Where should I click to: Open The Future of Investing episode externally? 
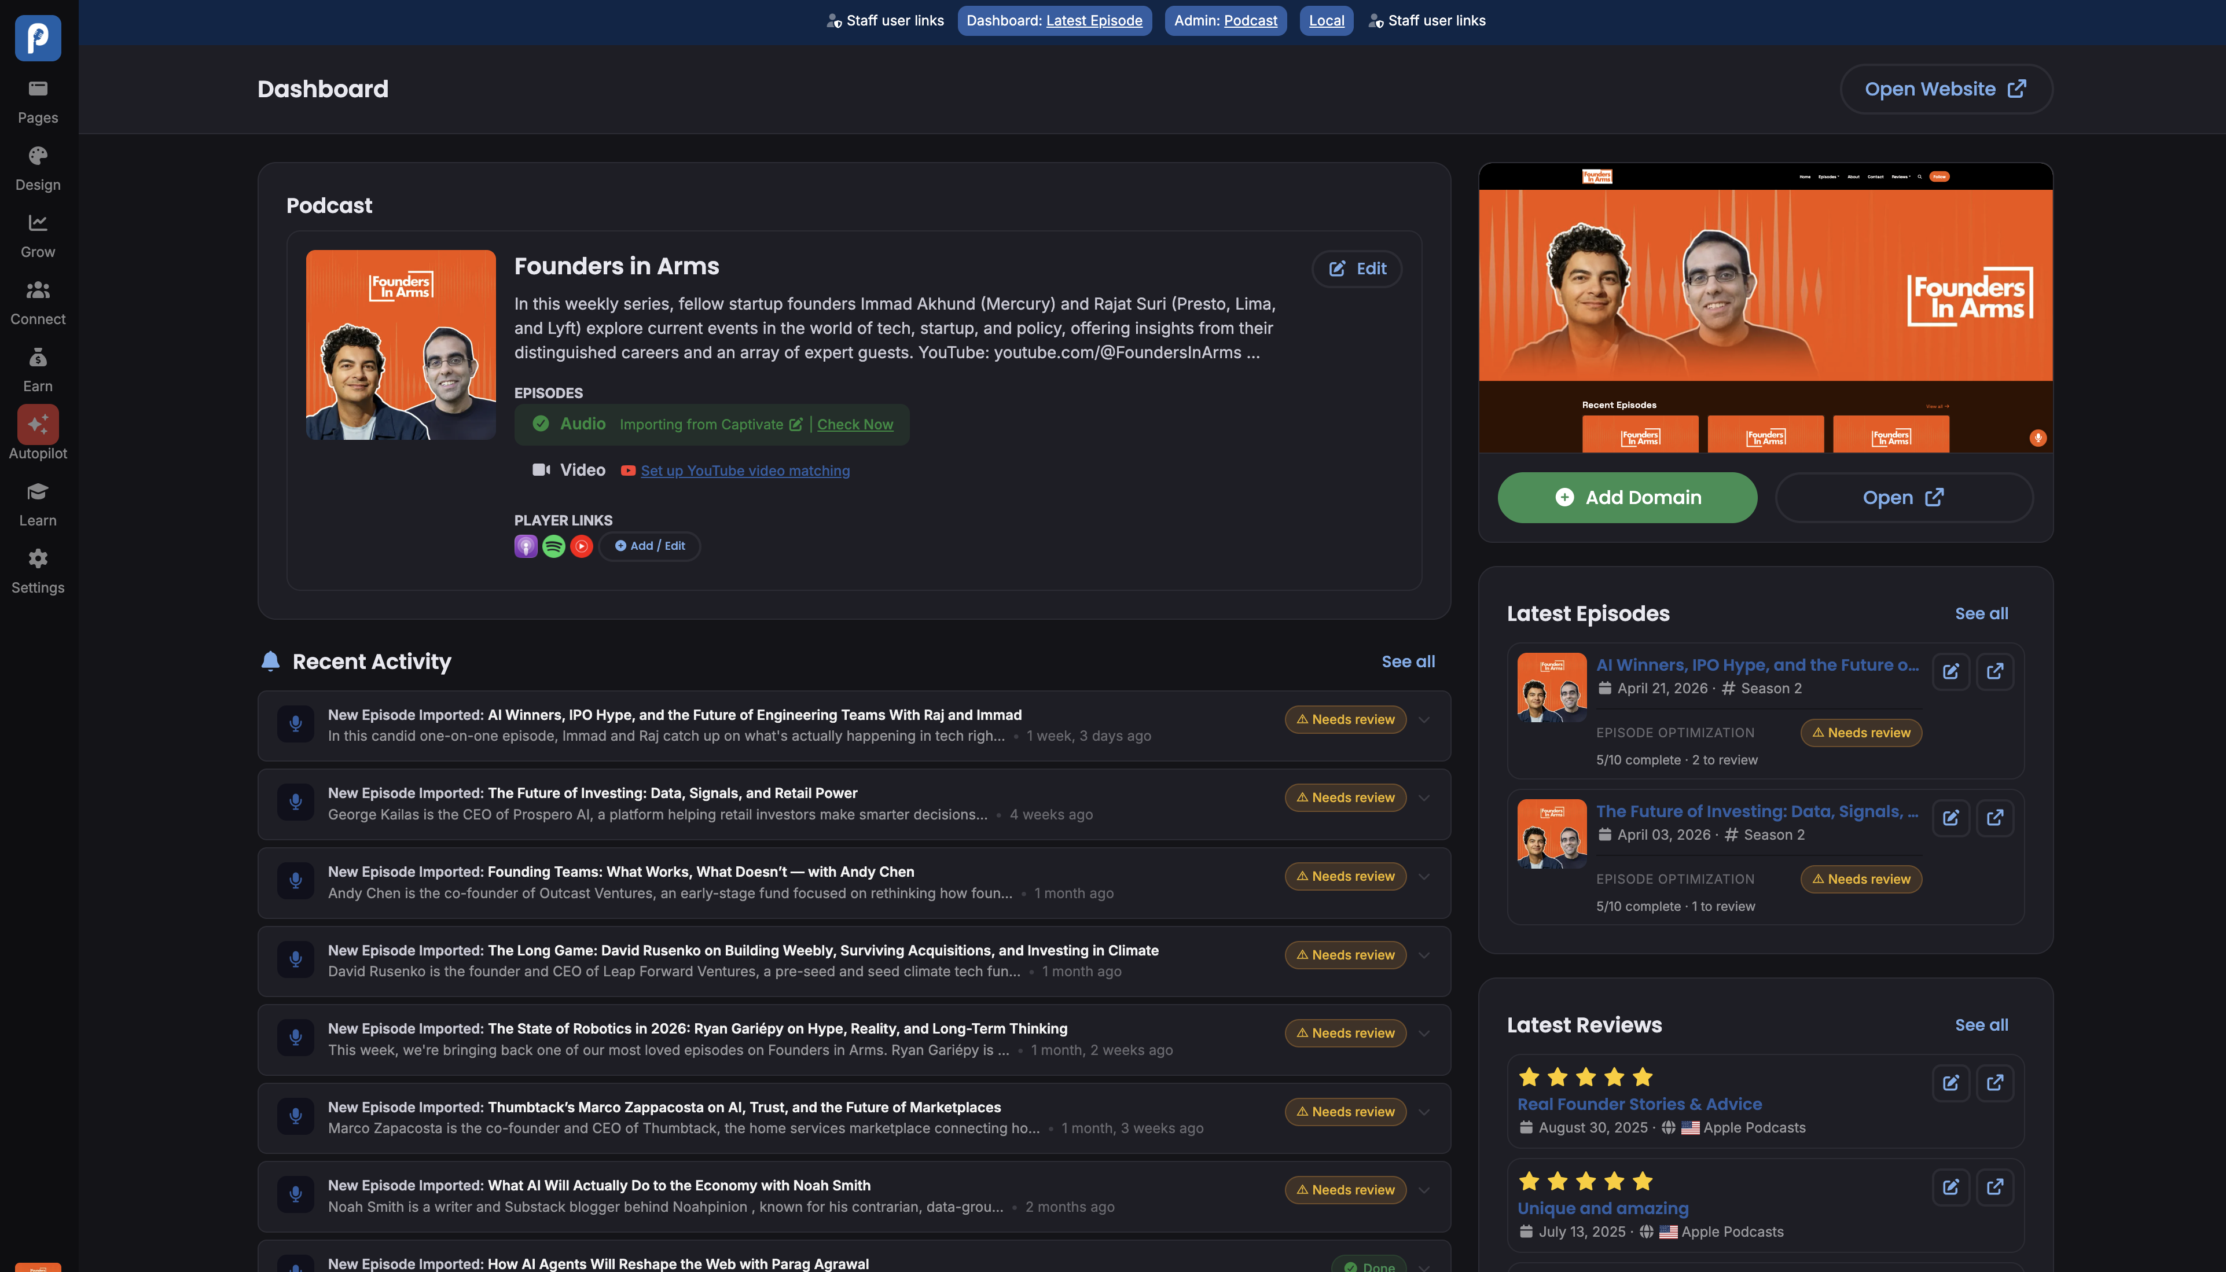click(1996, 818)
